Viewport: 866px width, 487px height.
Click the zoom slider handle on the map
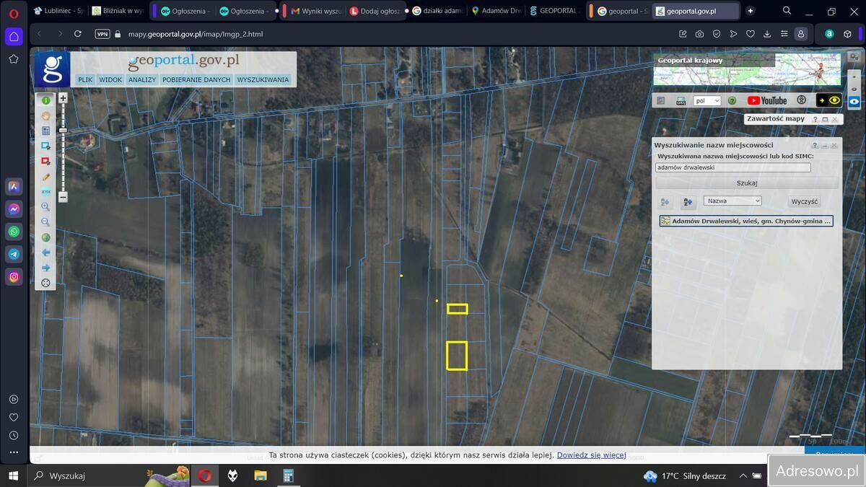pyautogui.click(x=63, y=130)
